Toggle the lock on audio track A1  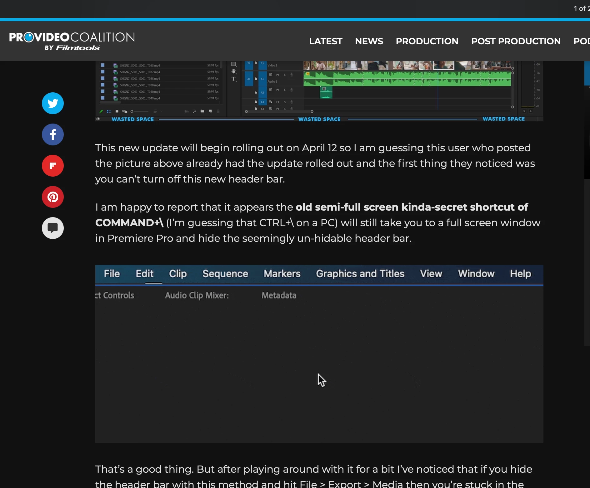(x=256, y=79)
